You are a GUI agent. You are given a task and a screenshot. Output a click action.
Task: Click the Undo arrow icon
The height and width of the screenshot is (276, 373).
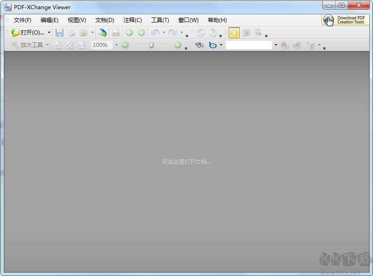[155, 32]
